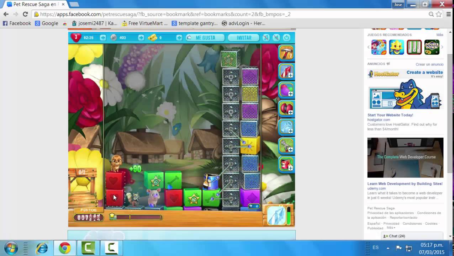Toggle game sound effects icon
This screenshot has height=256, width=454.
276,38
